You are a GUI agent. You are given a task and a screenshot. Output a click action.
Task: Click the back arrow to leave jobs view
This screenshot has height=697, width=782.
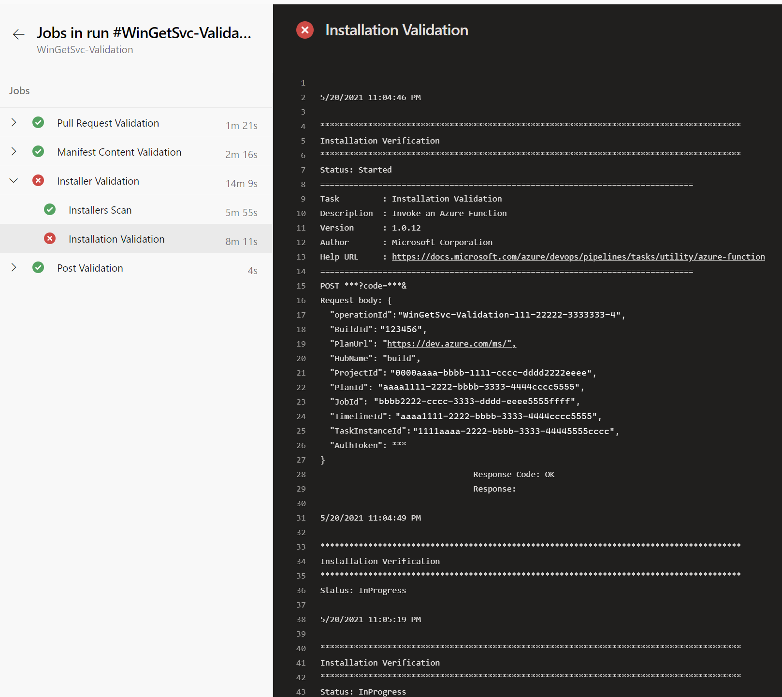[x=18, y=34]
